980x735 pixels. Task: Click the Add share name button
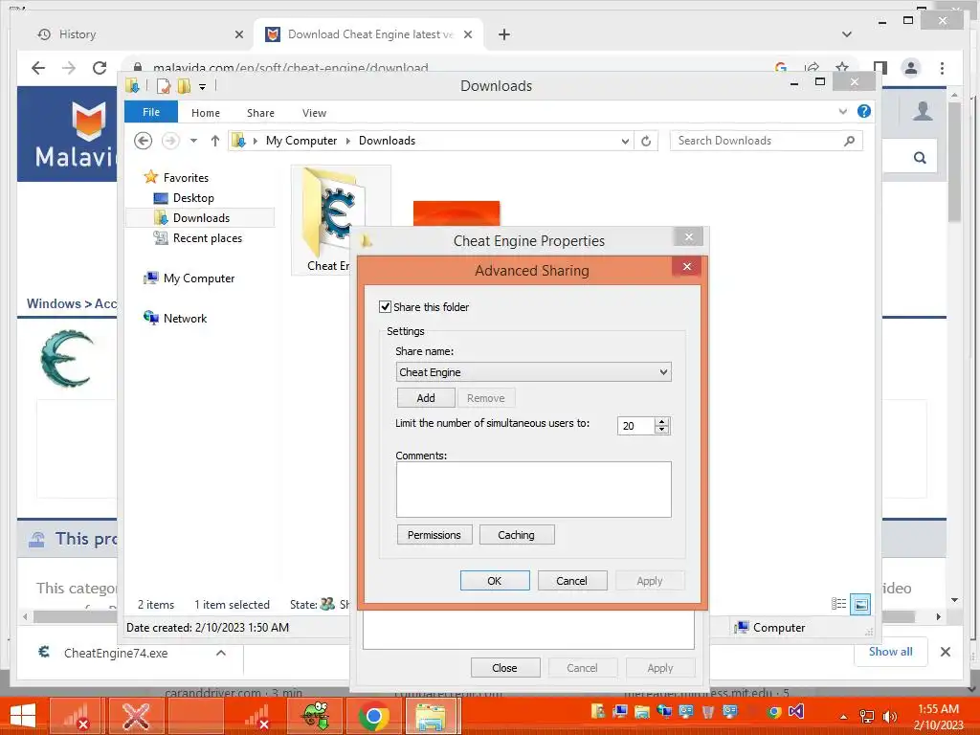pyautogui.click(x=426, y=398)
